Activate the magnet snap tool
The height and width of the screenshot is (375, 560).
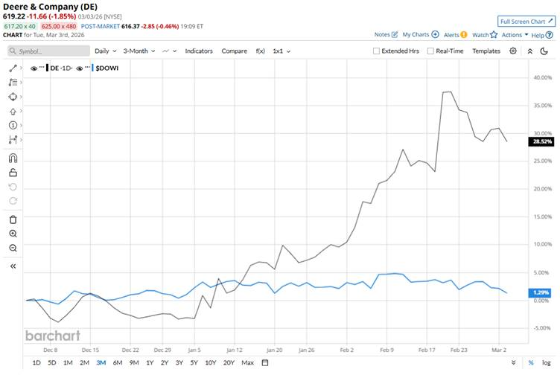[13, 158]
